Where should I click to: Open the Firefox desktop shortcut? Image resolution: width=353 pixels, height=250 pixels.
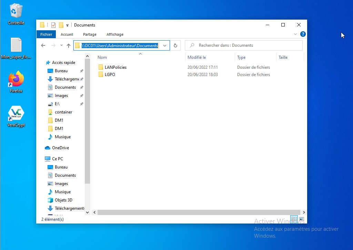point(16,81)
